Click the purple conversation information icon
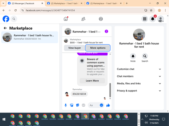This screenshot has width=169, height=126. tap(106, 31)
